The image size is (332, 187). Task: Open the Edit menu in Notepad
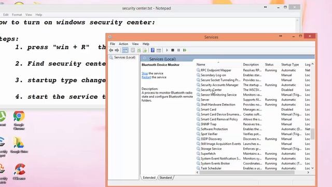pos(6,15)
